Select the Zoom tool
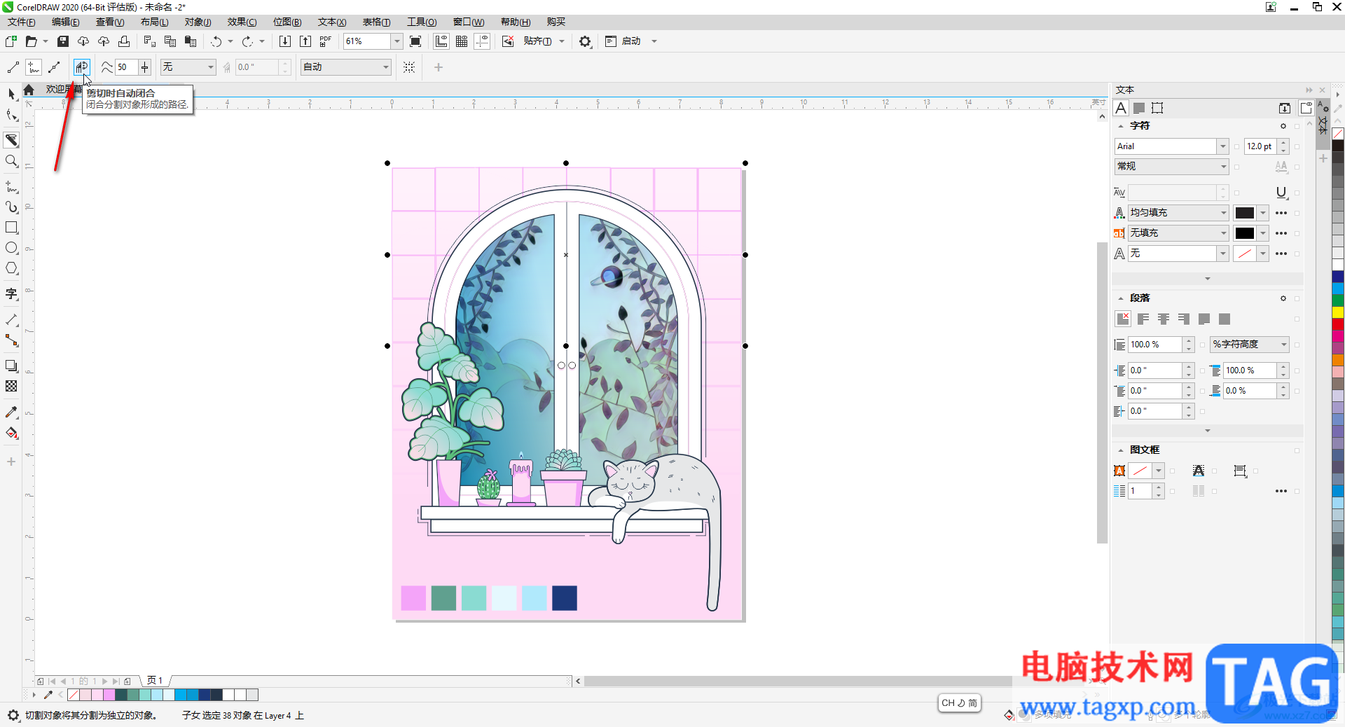Image resolution: width=1345 pixels, height=727 pixels. pos(11,161)
